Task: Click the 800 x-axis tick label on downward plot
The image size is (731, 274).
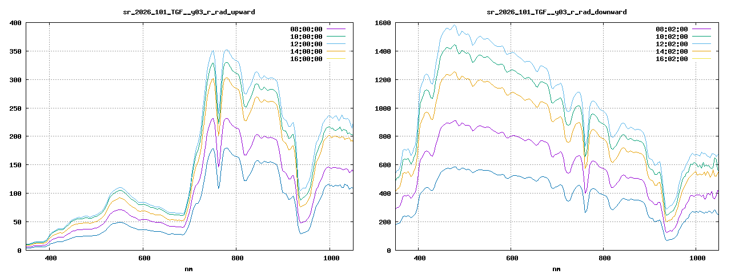Action: 604,259
